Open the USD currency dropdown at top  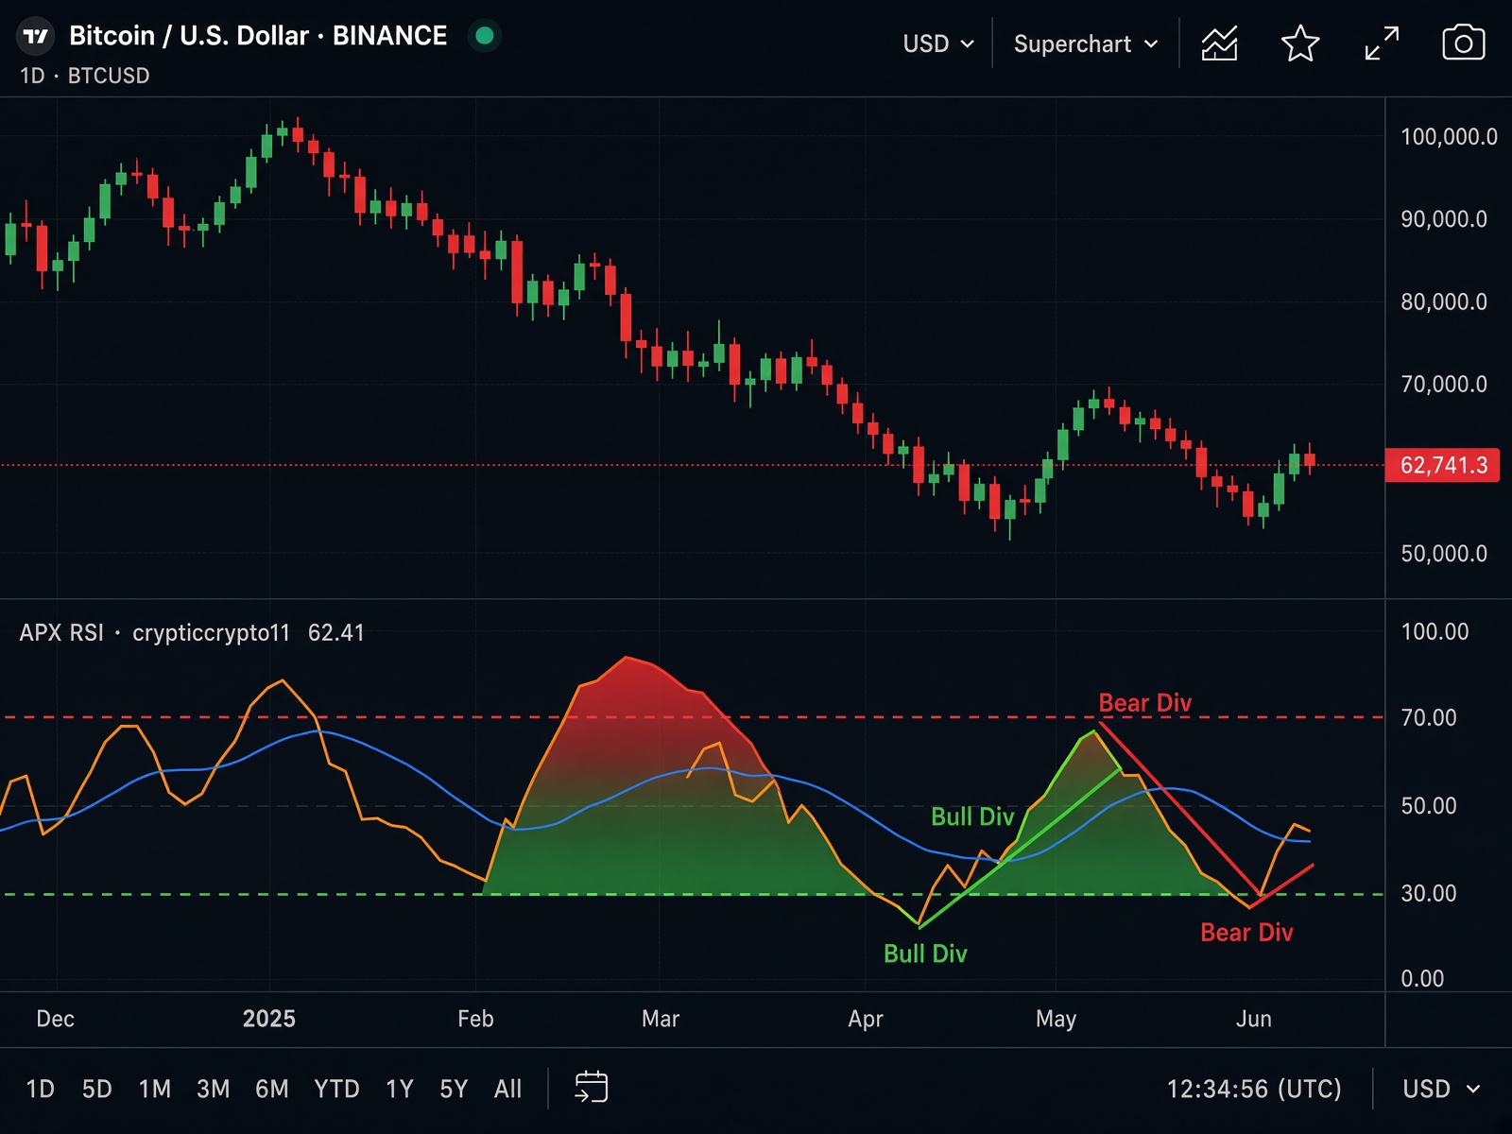click(x=937, y=43)
